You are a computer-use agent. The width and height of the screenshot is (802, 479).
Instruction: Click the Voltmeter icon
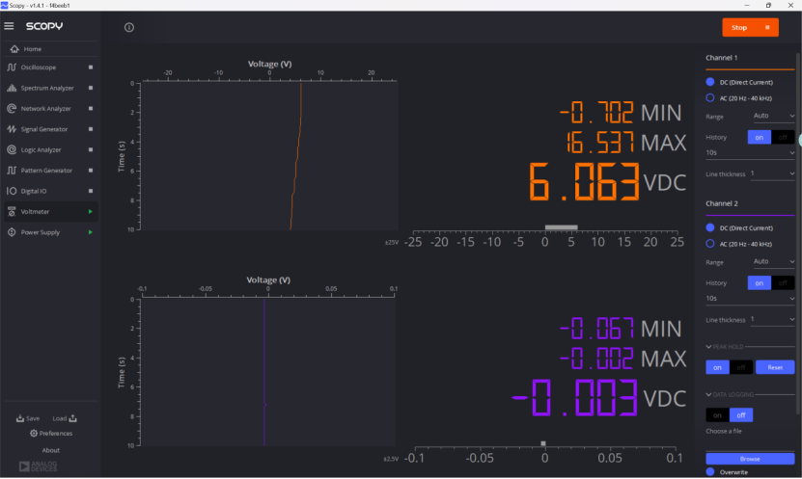pyautogui.click(x=12, y=211)
